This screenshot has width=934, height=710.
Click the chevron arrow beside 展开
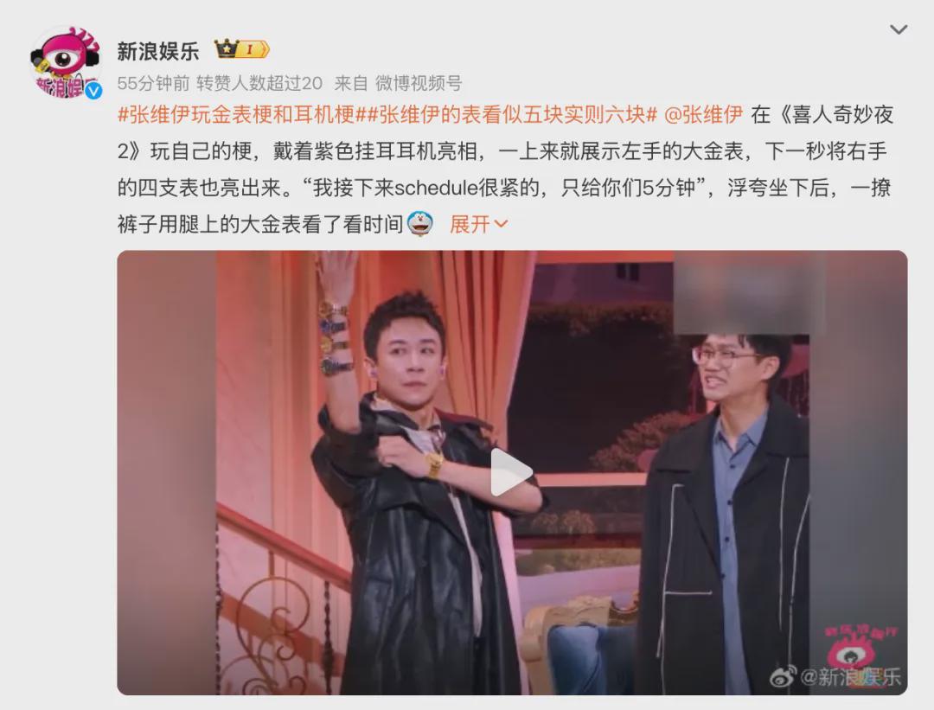[x=501, y=224]
